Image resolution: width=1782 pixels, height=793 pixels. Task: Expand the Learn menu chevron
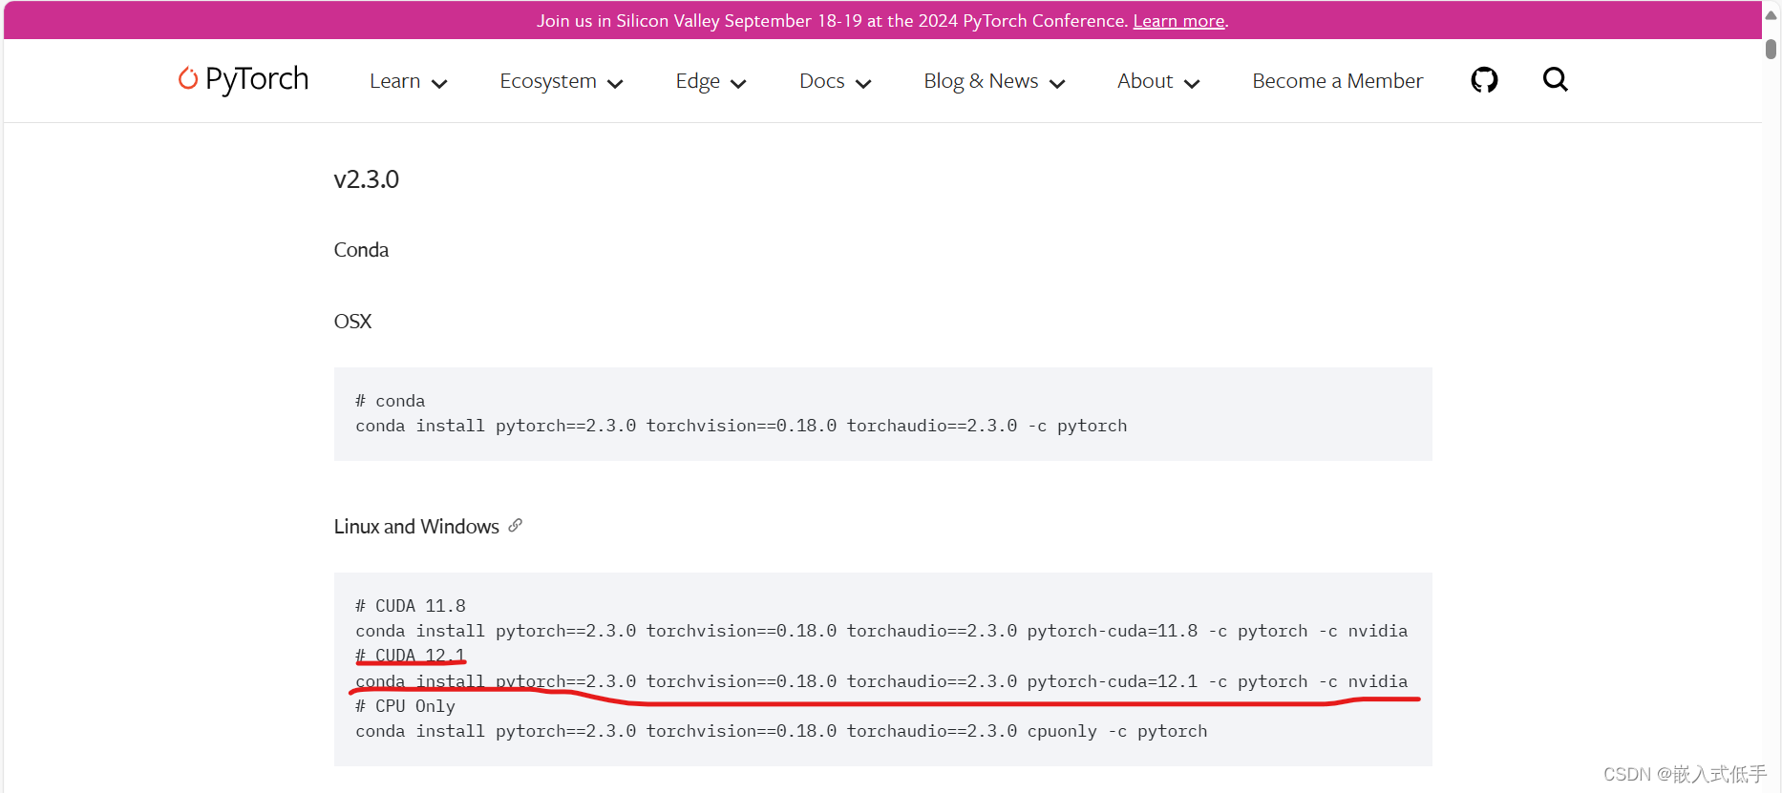click(x=439, y=84)
